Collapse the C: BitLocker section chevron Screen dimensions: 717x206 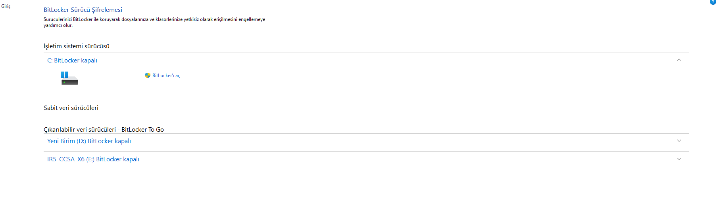[679, 60]
